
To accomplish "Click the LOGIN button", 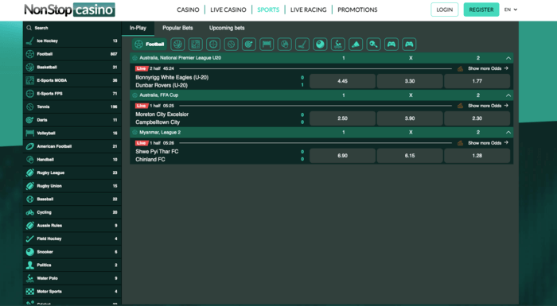I will (x=444, y=10).
